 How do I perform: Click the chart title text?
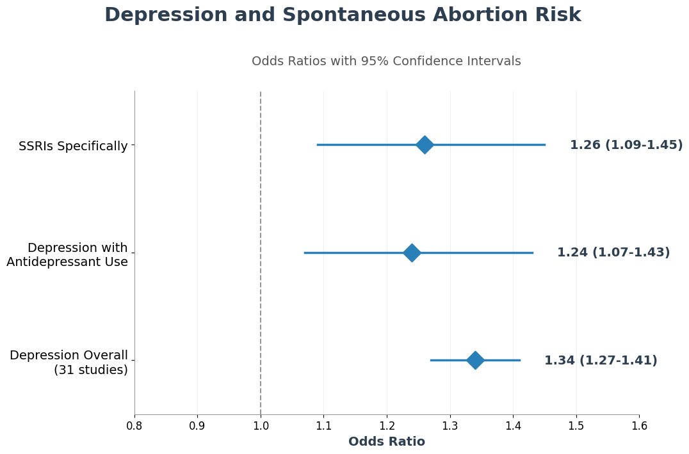coord(343,15)
